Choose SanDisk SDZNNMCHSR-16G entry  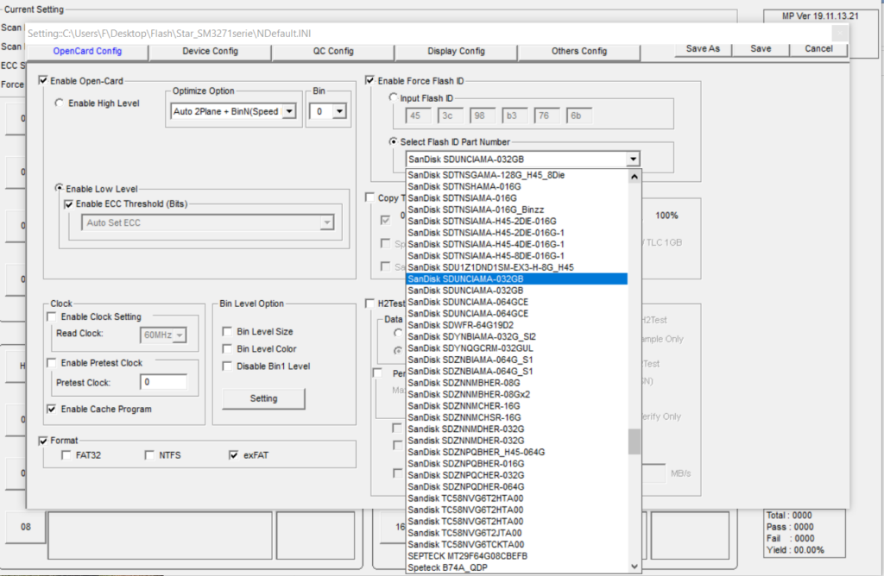point(516,417)
